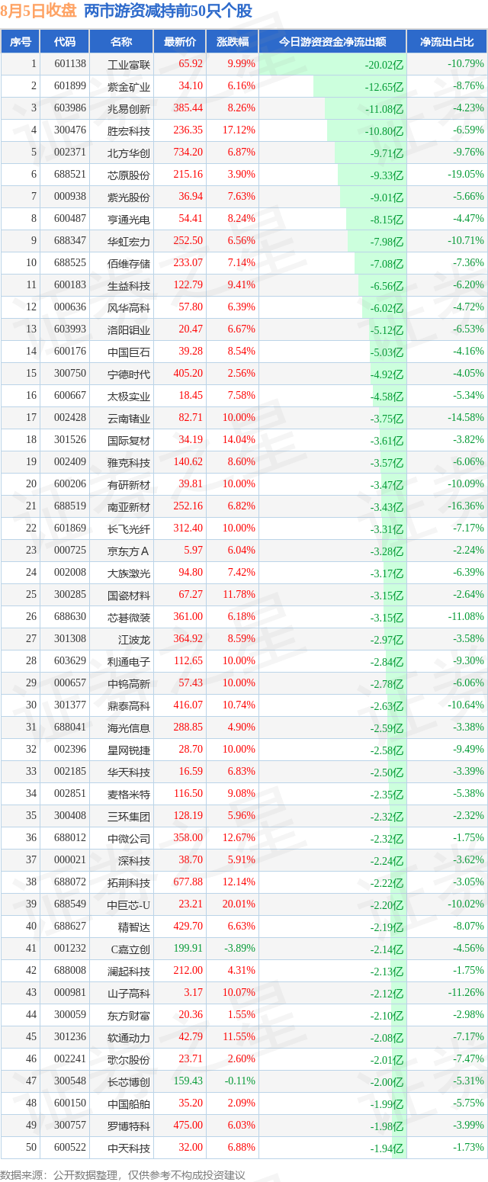Open stock 工业富联 in row 1
The height and width of the screenshot is (1182, 488).
[129, 64]
